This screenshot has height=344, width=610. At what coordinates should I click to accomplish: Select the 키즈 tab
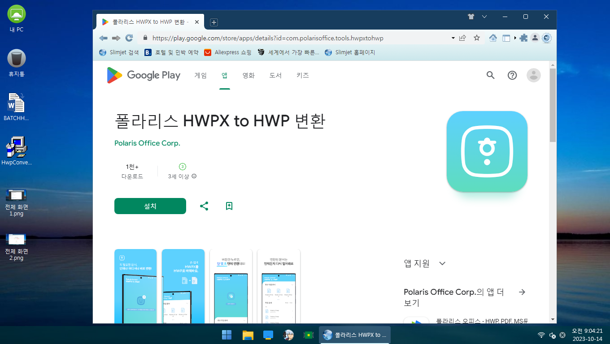(303, 75)
